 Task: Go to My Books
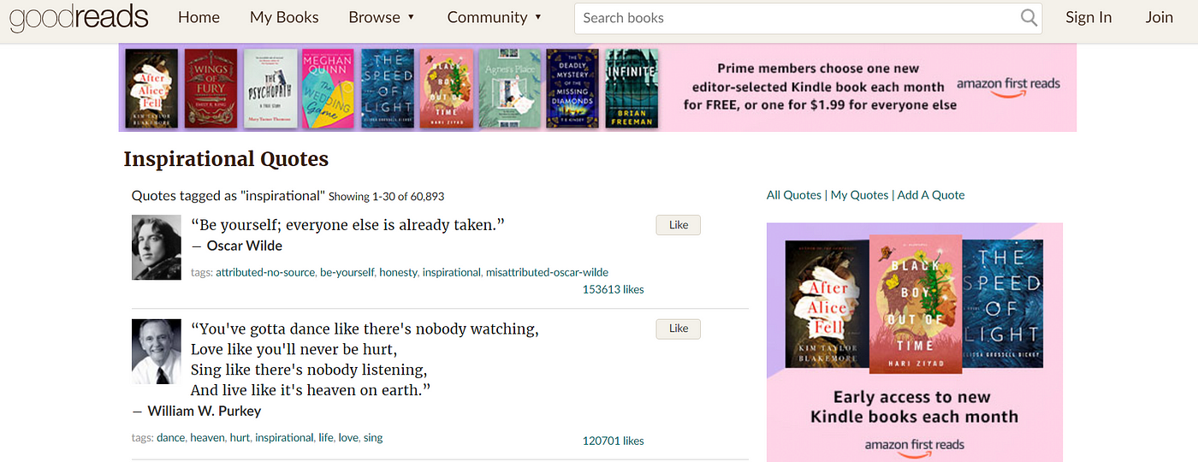click(x=284, y=17)
